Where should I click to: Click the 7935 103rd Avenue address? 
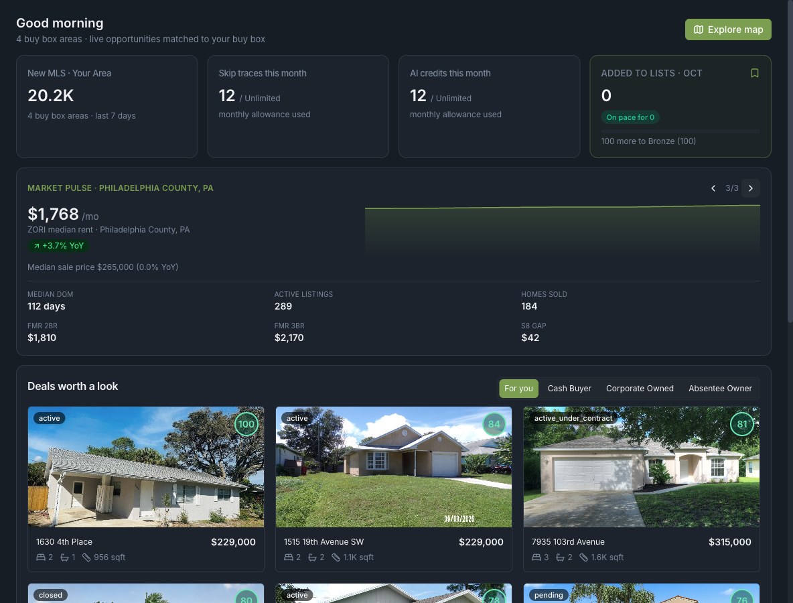(568, 542)
